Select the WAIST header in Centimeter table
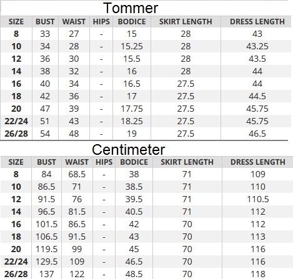 coord(77,162)
